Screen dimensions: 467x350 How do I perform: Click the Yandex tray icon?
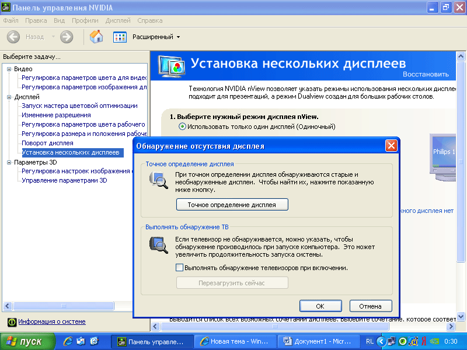tap(424, 341)
